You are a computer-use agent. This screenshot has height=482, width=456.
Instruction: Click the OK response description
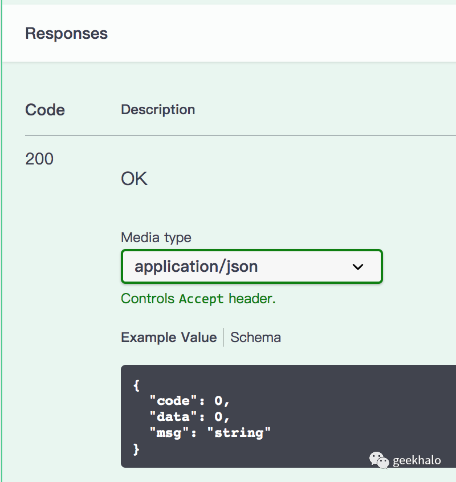(x=134, y=179)
